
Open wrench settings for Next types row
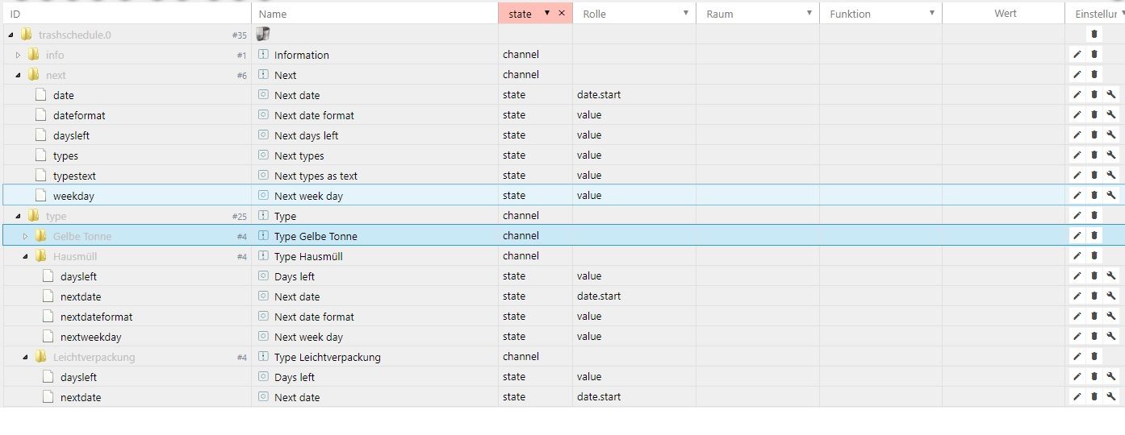[x=1111, y=155]
